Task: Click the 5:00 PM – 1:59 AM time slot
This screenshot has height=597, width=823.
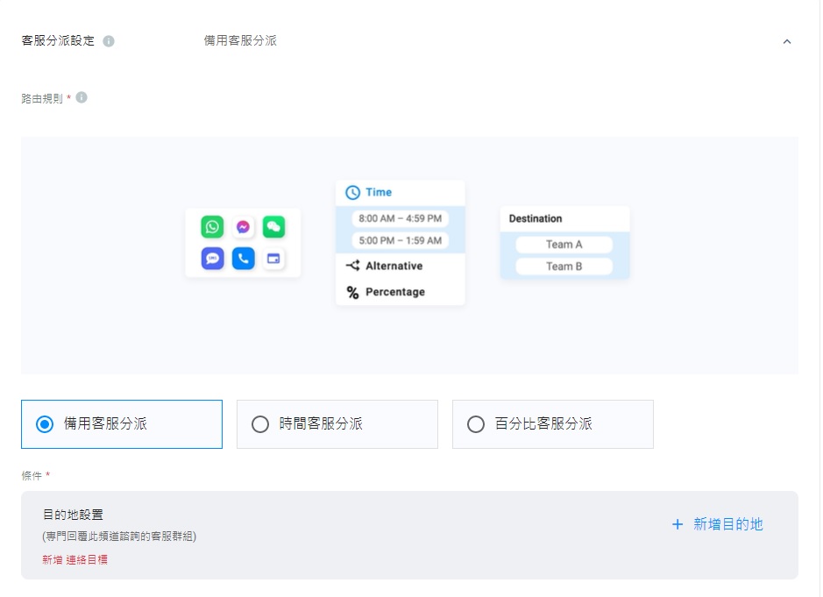Action: point(400,240)
